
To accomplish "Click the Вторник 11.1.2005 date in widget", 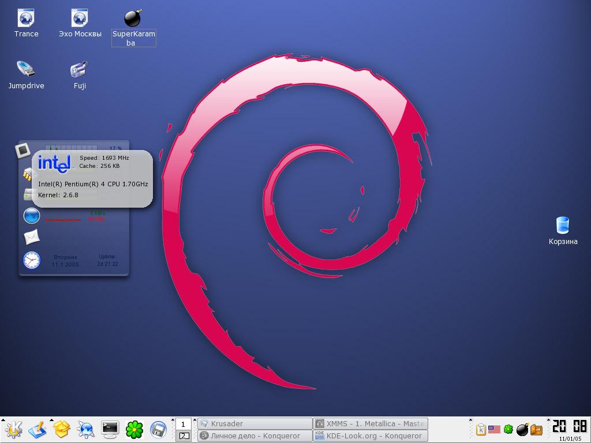I will [x=65, y=261].
